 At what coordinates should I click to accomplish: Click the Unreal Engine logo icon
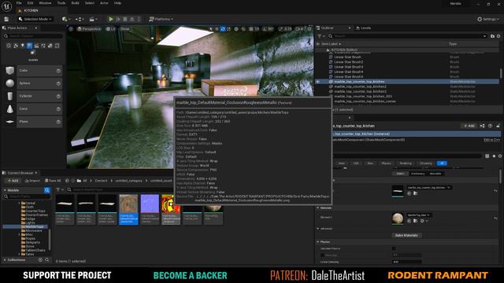(6, 6)
